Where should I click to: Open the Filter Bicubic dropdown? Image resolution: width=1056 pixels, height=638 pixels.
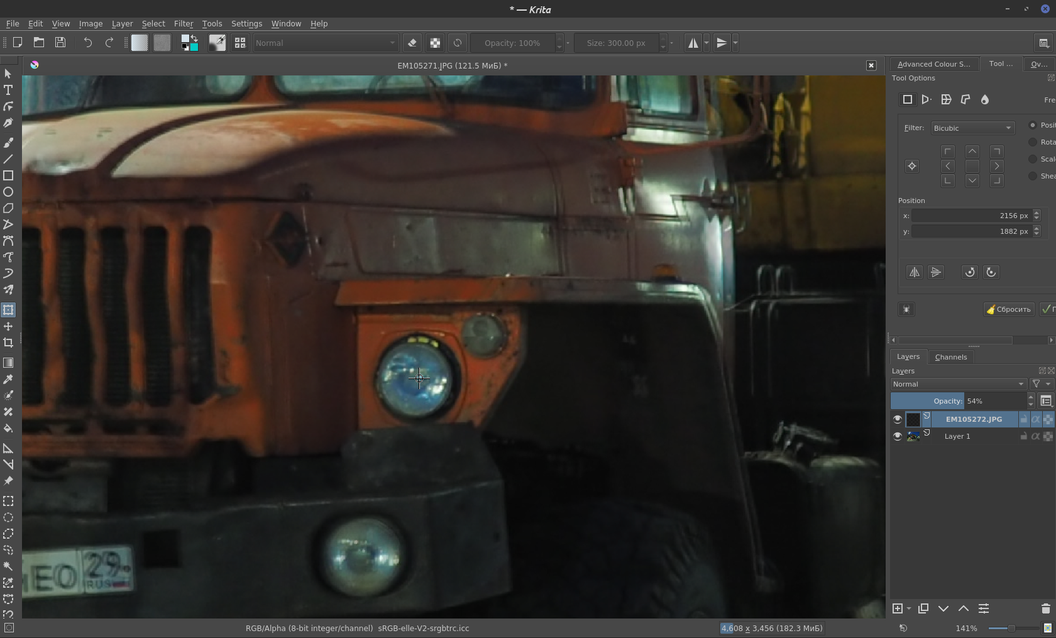click(972, 128)
